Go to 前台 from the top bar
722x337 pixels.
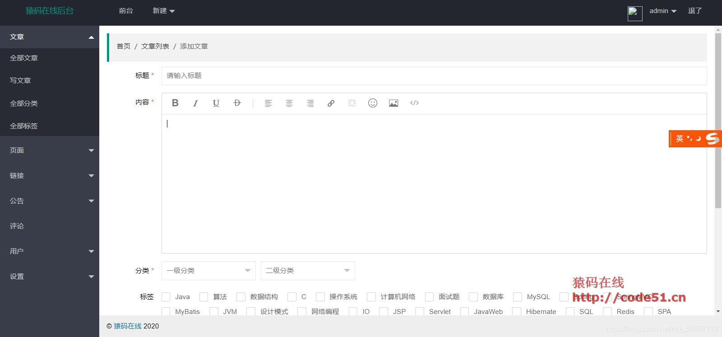pyautogui.click(x=126, y=11)
